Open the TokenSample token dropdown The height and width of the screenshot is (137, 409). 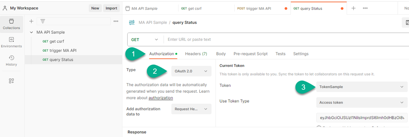click(362, 87)
